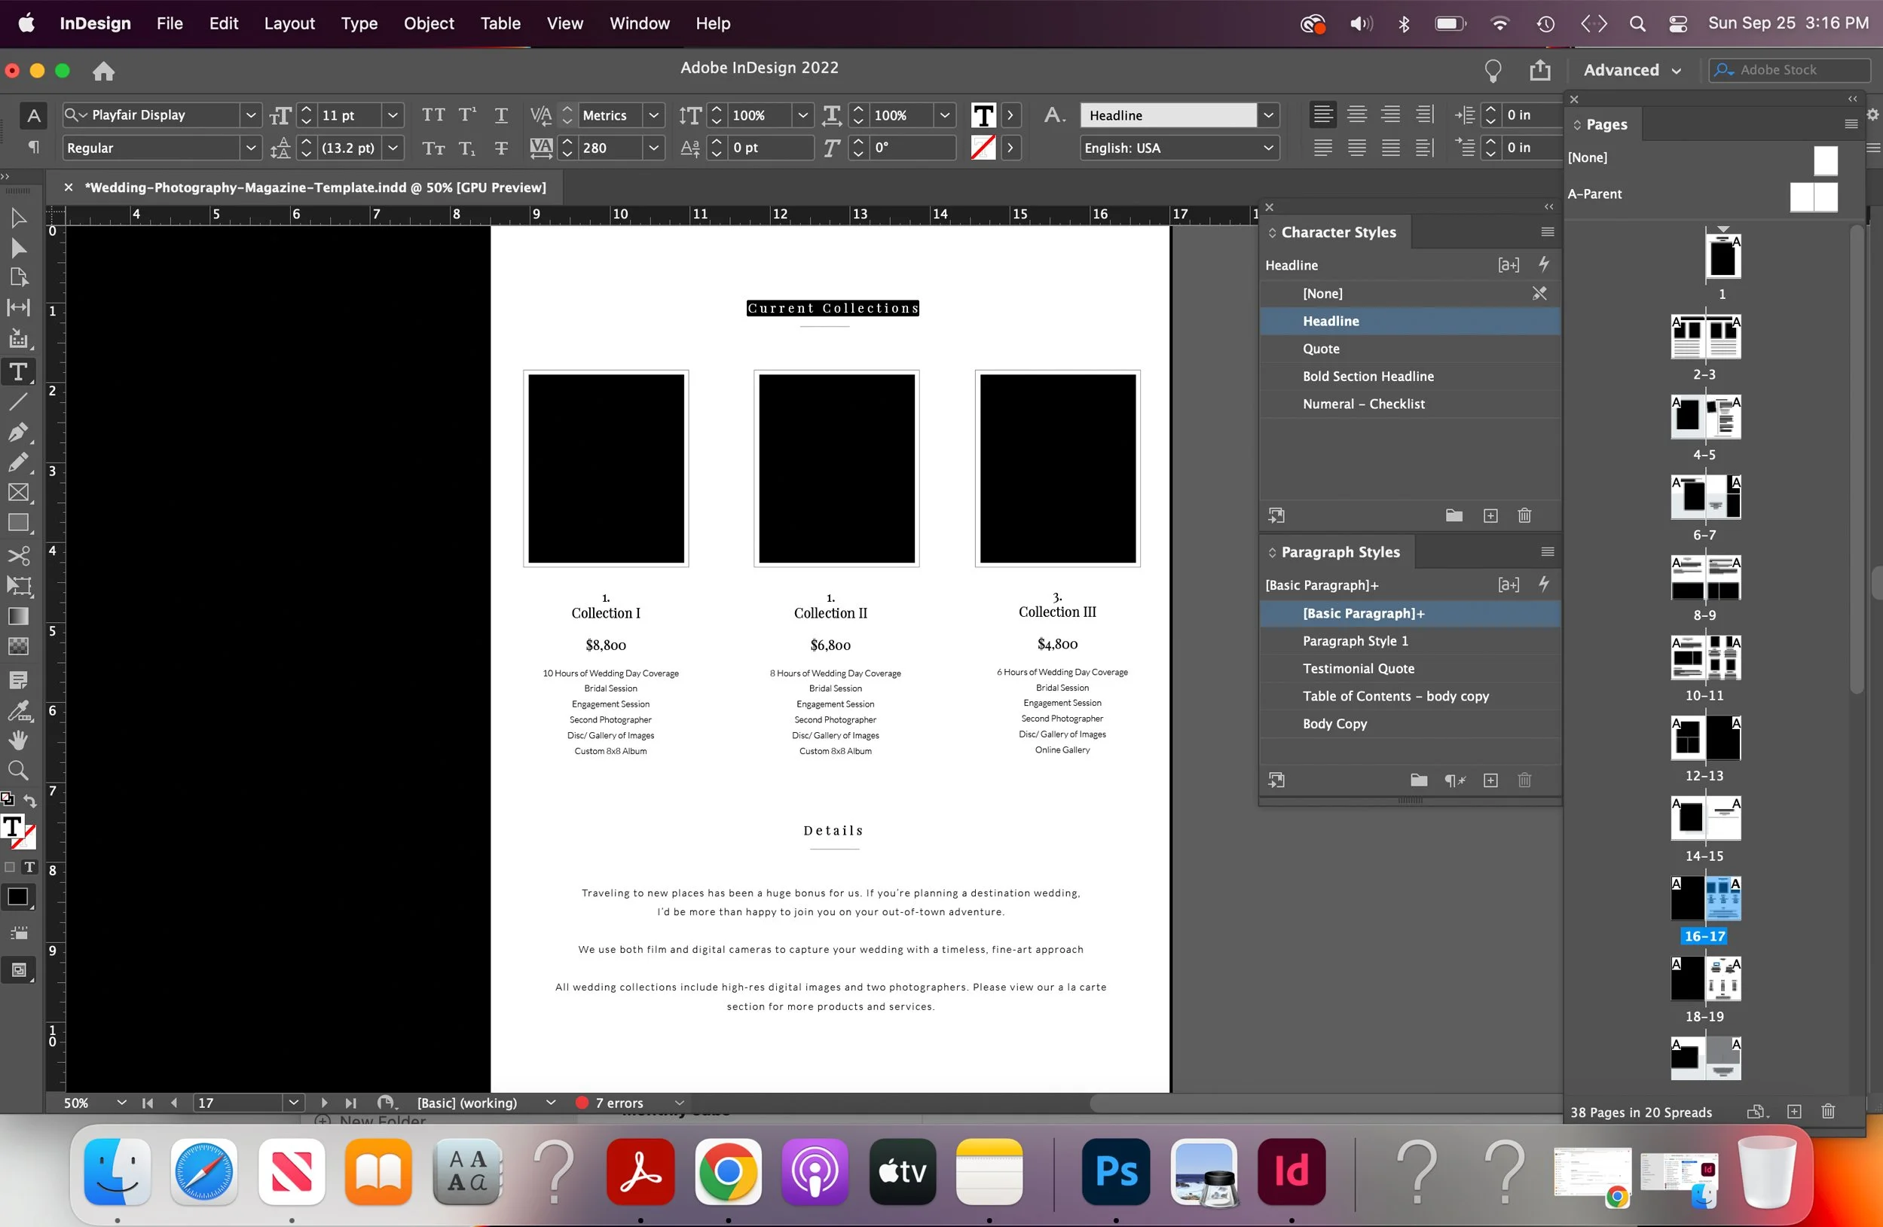The height and width of the screenshot is (1227, 1883).
Task: Switch to character formatting controls
Action: click(33, 115)
